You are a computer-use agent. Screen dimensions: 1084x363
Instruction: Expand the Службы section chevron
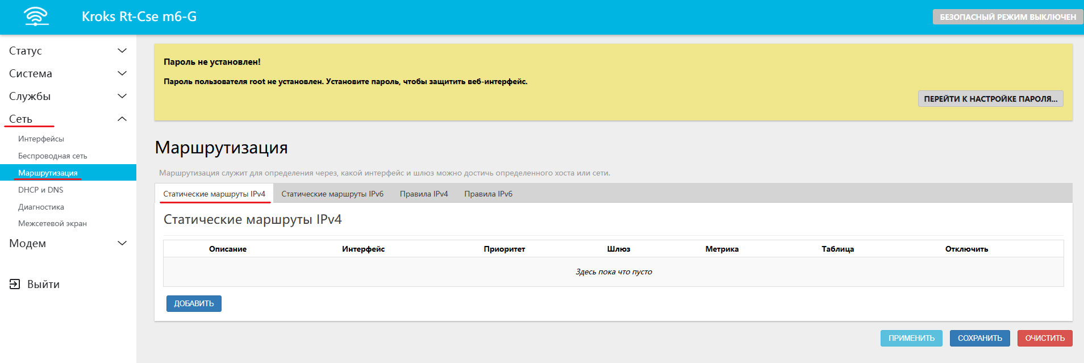point(122,96)
